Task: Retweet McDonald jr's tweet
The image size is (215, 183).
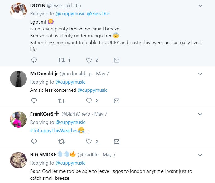Action: click(x=62, y=101)
